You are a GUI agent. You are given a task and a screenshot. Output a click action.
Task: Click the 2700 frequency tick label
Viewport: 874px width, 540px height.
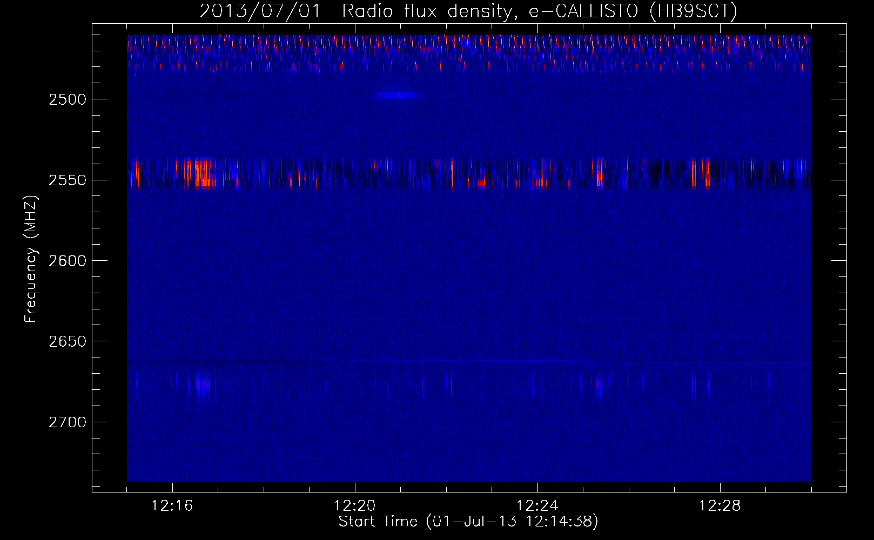(x=68, y=422)
